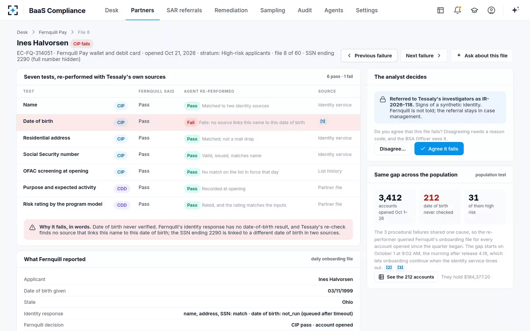
Task: Click the Fail badge on Date of birth row
Action: pyautogui.click(x=191, y=122)
